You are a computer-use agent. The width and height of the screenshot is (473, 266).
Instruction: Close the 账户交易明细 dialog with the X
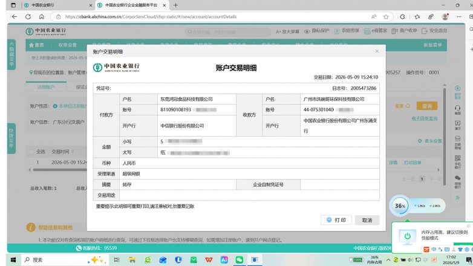[377, 51]
